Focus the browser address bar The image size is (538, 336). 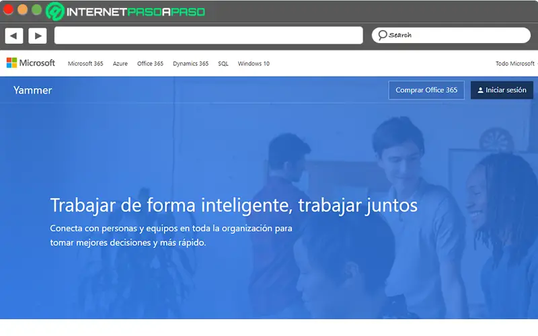[208, 36]
